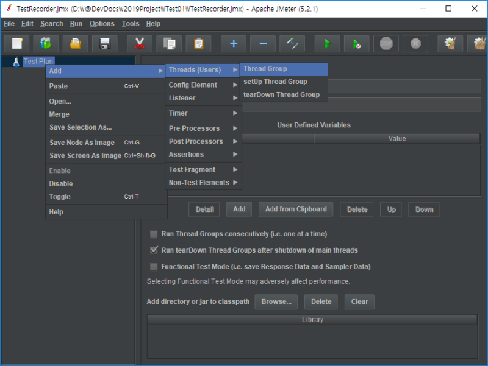Image resolution: width=488 pixels, height=366 pixels.
Task: Click Add from Clipboard button
Action: 296,209
